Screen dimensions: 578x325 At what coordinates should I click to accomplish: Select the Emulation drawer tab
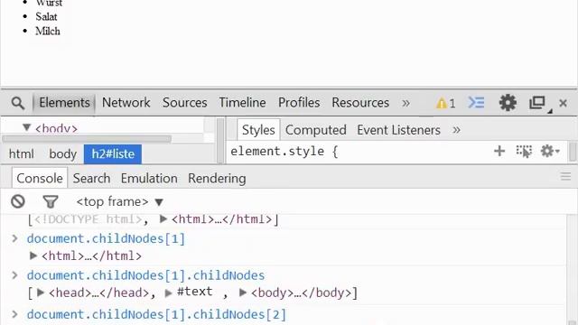(149, 179)
